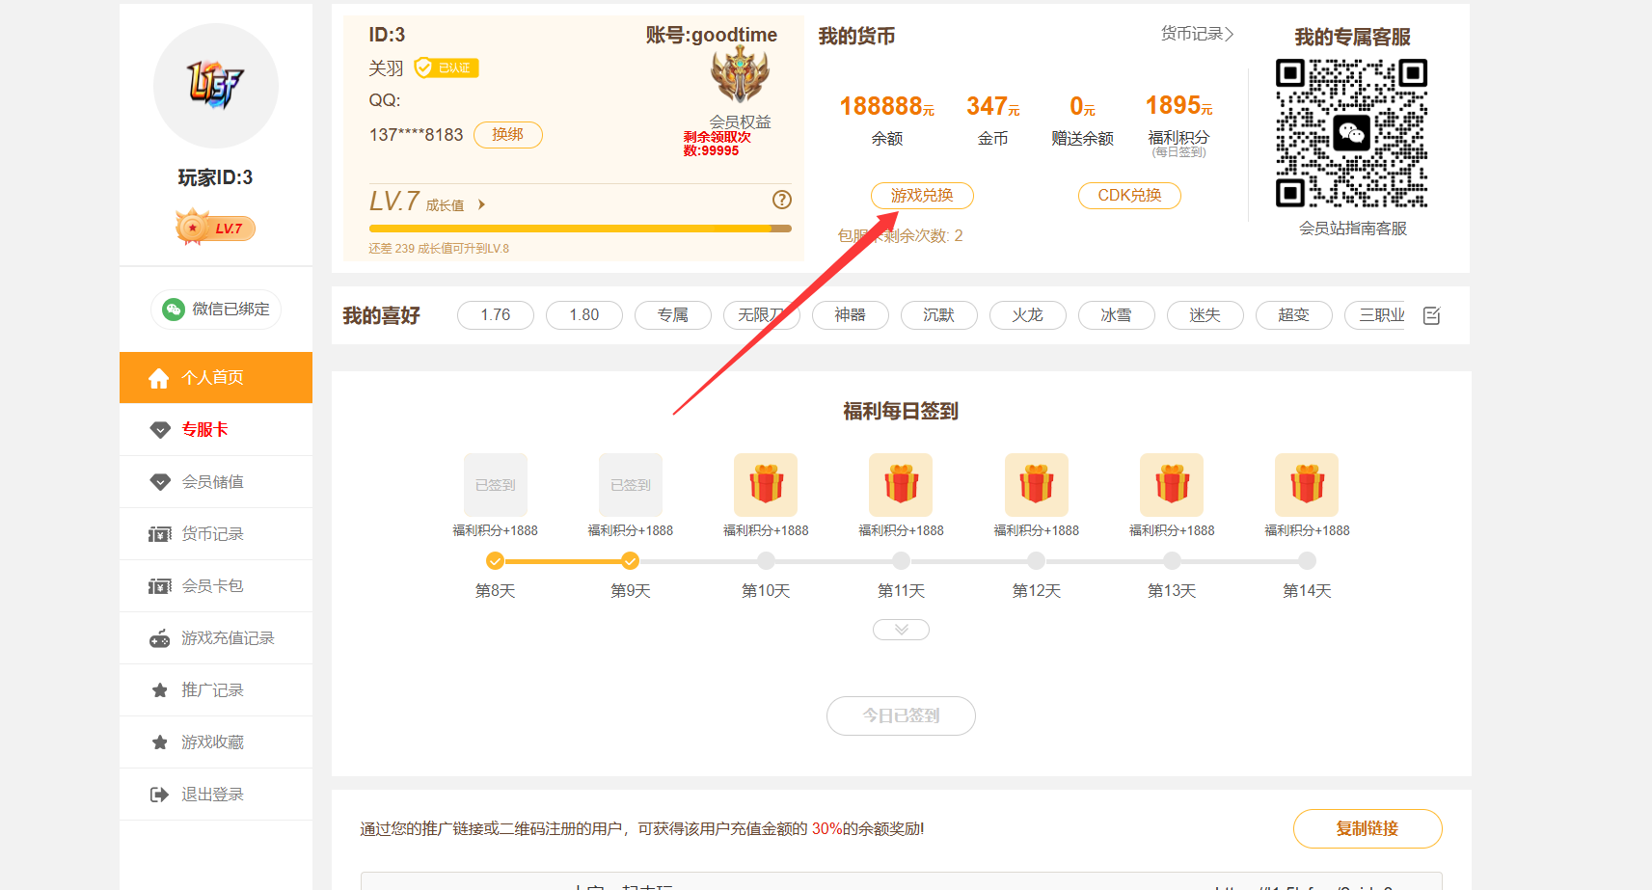The image size is (1652, 890).
Task: Select the 1.80 preference tag
Action: coord(584,315)
